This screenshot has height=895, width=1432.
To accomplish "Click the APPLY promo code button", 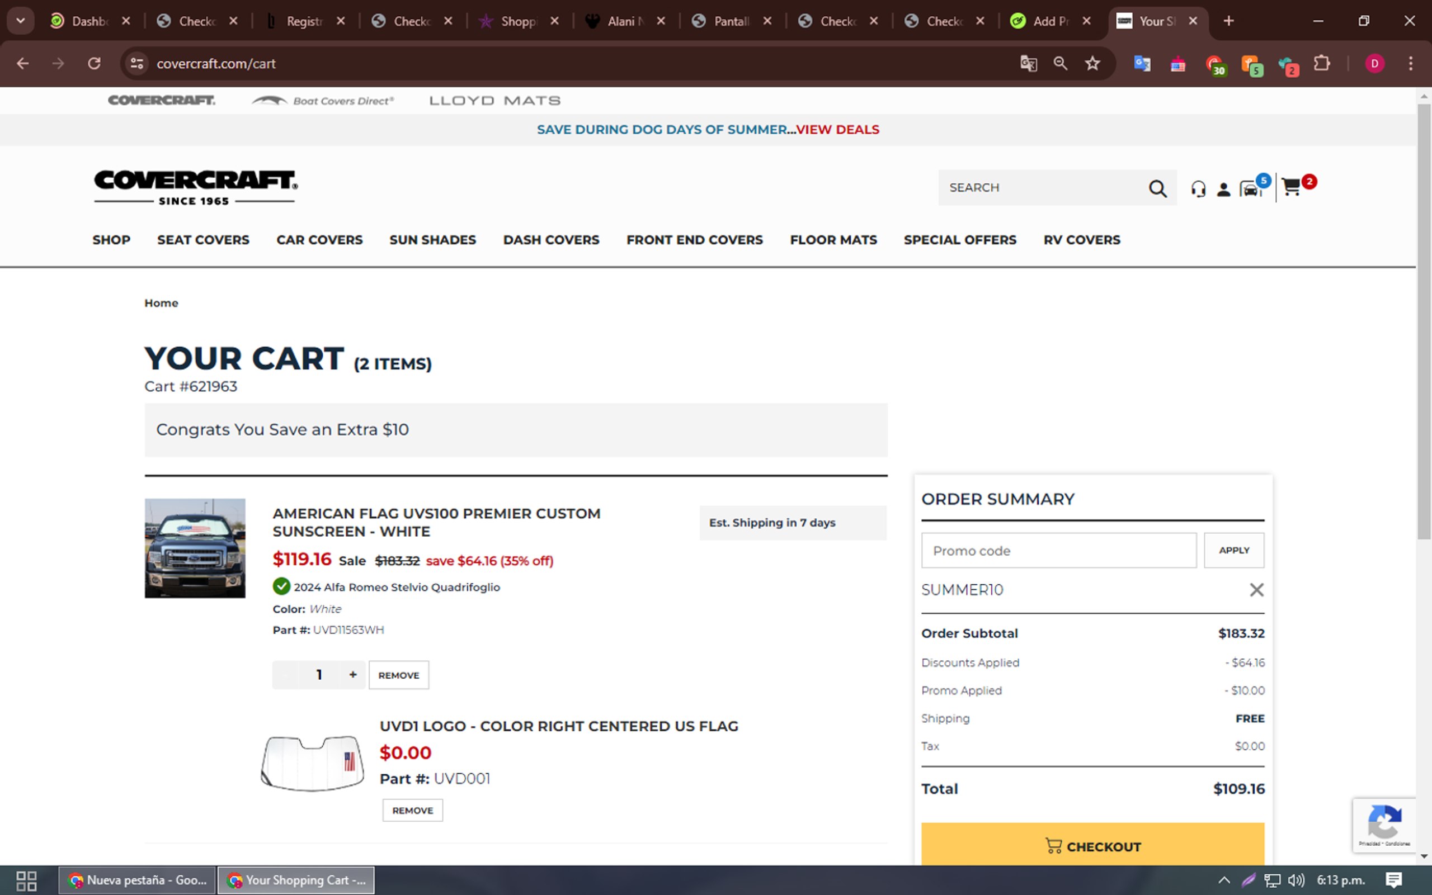I will click(x=1233, y=551).
